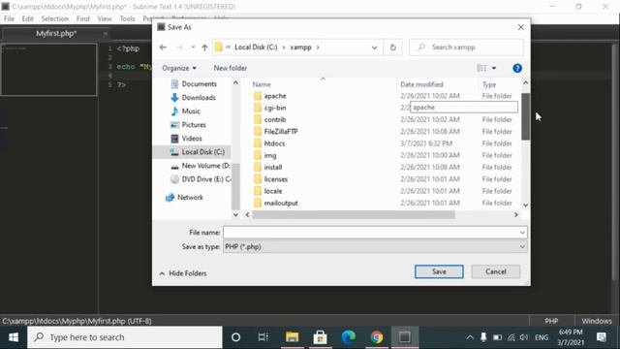Open recent locations dropdown arrow
620x349 pixels.
193,48
